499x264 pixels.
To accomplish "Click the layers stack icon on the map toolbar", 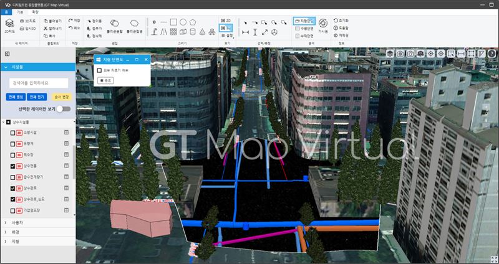I will tap(389, 54).
